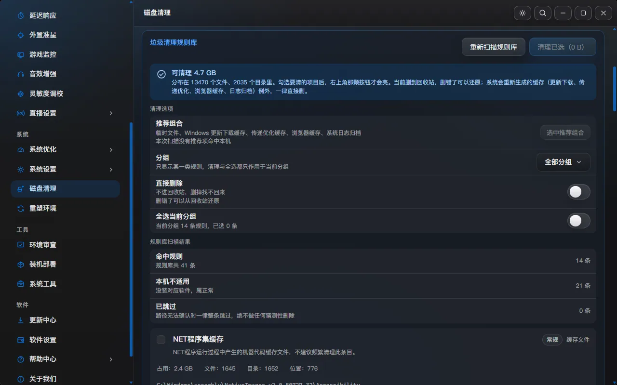Image resolution: width=617 pixels, height=385 pixels.
Task: Check the NET程序集缓存 checkbox
Action: (x=161, y=340)
